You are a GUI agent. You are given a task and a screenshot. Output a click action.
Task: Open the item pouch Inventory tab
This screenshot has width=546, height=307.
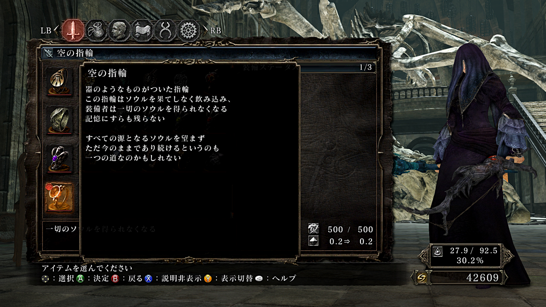(x=96, y=30)
